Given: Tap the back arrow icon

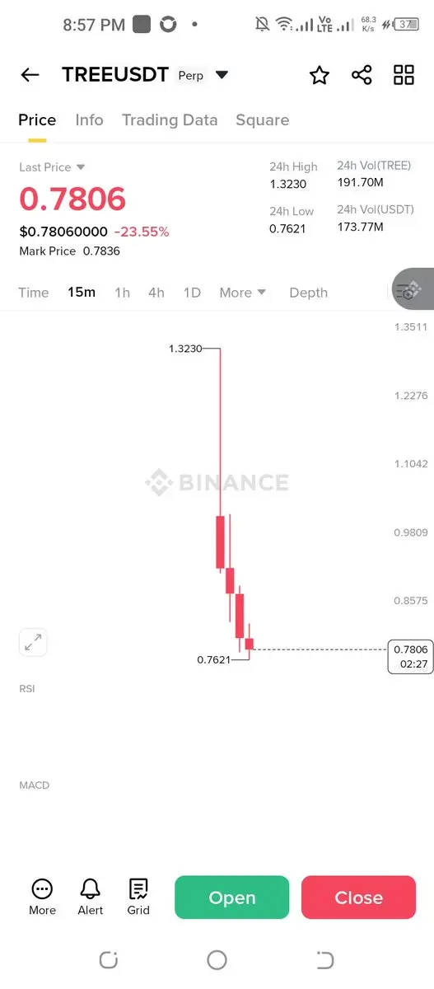Looking at the screenshot, I should tap(30, 75).
